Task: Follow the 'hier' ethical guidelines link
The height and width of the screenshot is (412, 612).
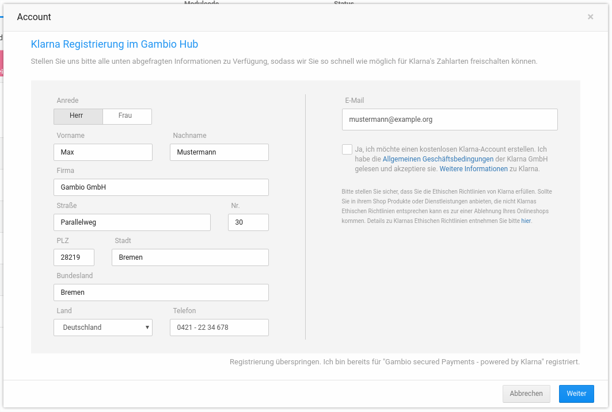Action: (526, 221)
